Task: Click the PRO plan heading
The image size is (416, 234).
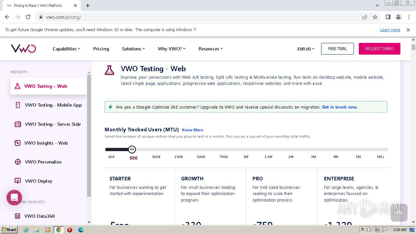Action: click(x=258, y=178)
